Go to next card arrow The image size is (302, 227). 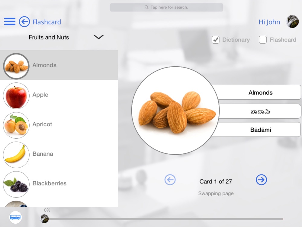pyautogui.click(x=261, y=180)
